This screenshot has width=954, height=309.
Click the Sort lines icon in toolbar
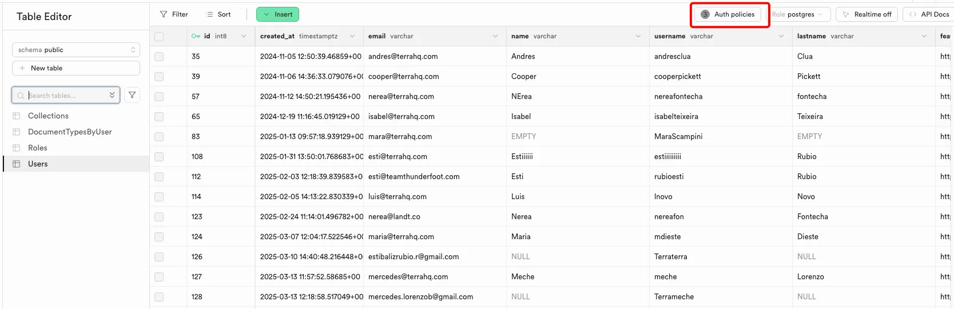click(x=209, y=14)
